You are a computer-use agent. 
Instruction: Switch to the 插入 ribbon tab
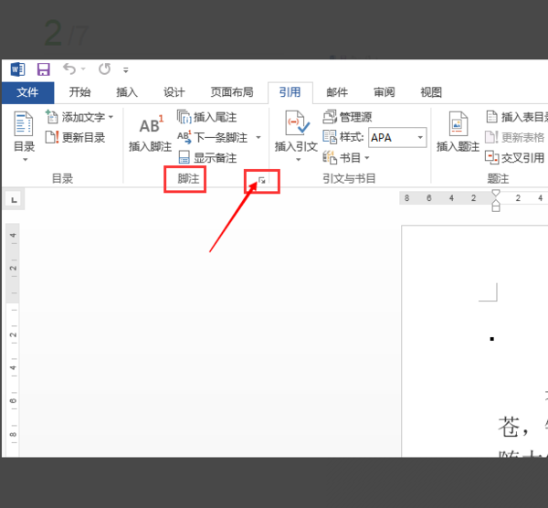coord(127,92)
